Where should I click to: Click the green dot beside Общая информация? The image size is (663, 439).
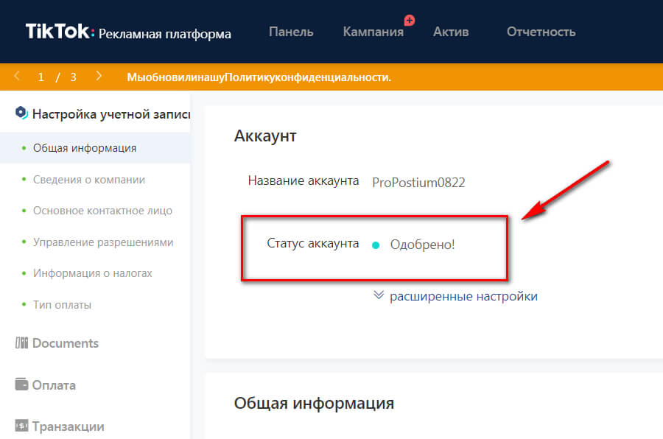[24, 147]
